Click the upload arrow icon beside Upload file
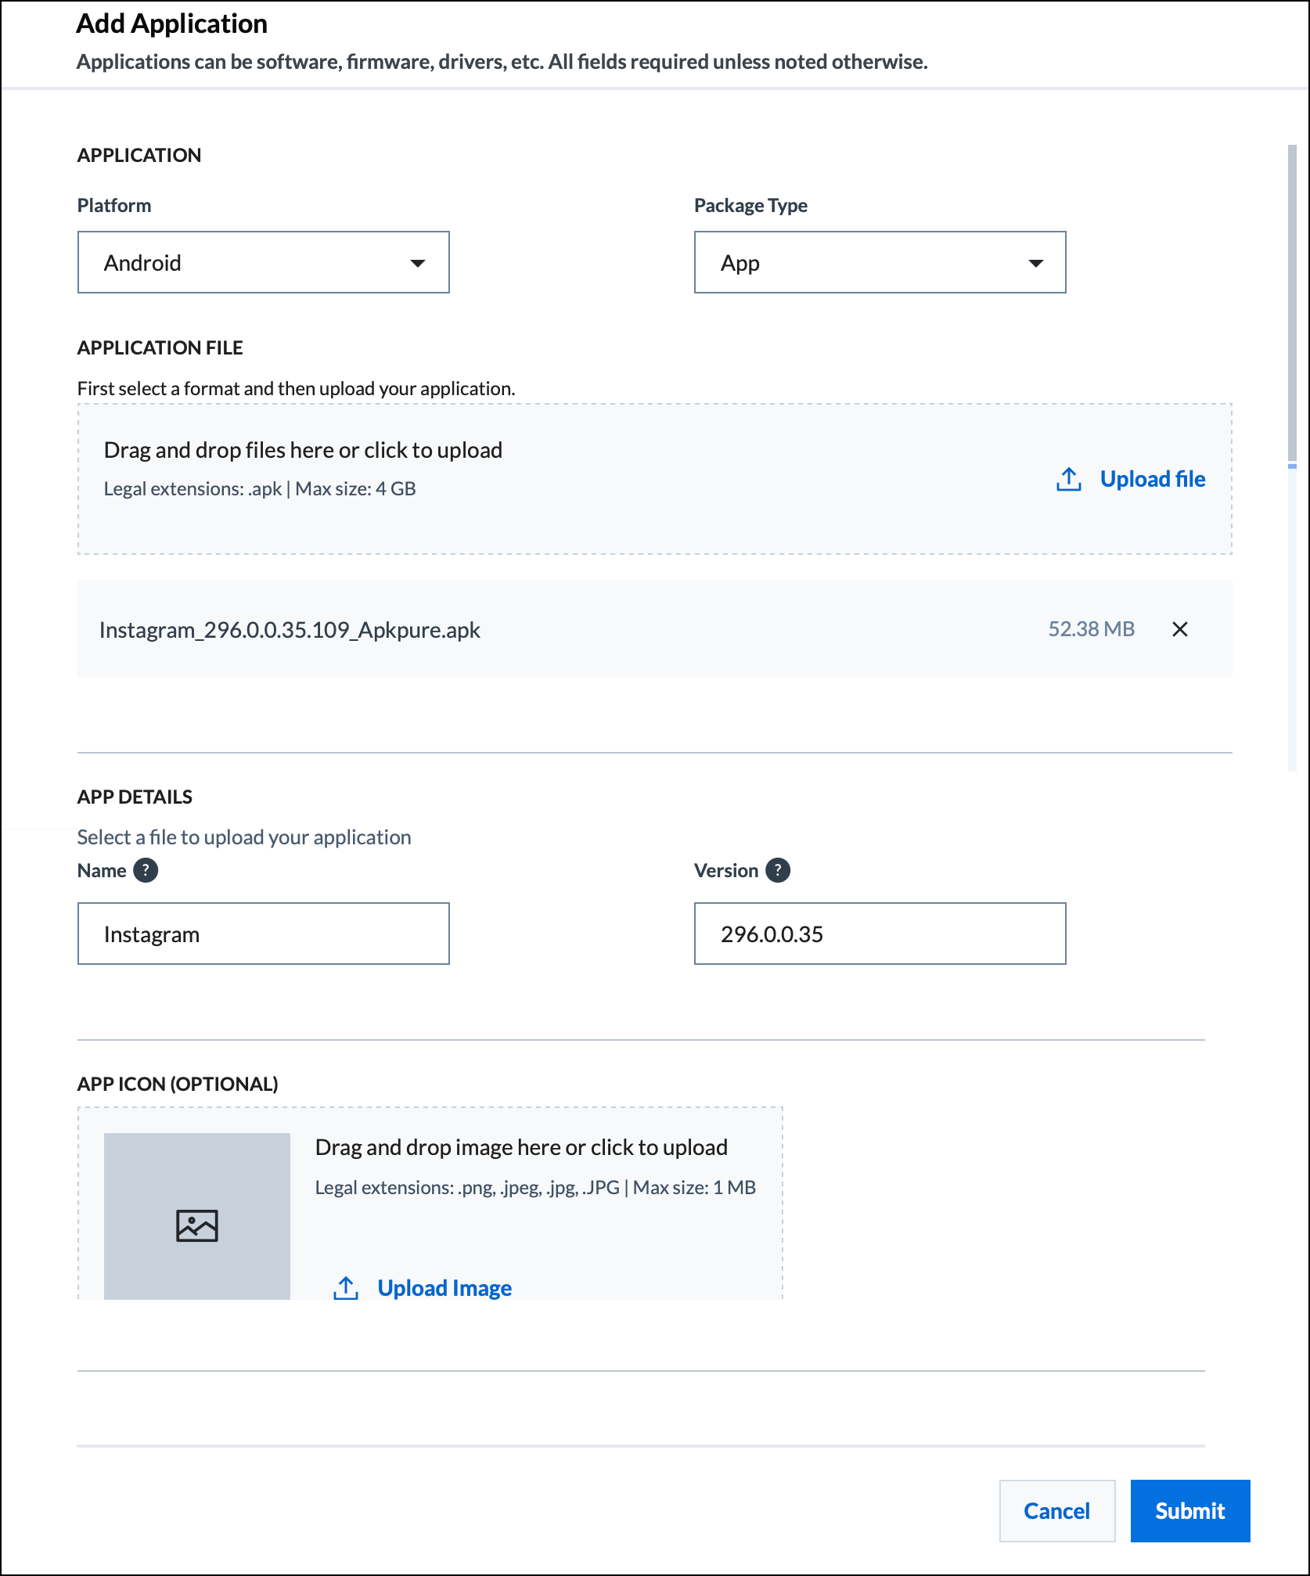1310x1576 pixels. tap(1069, 479)
